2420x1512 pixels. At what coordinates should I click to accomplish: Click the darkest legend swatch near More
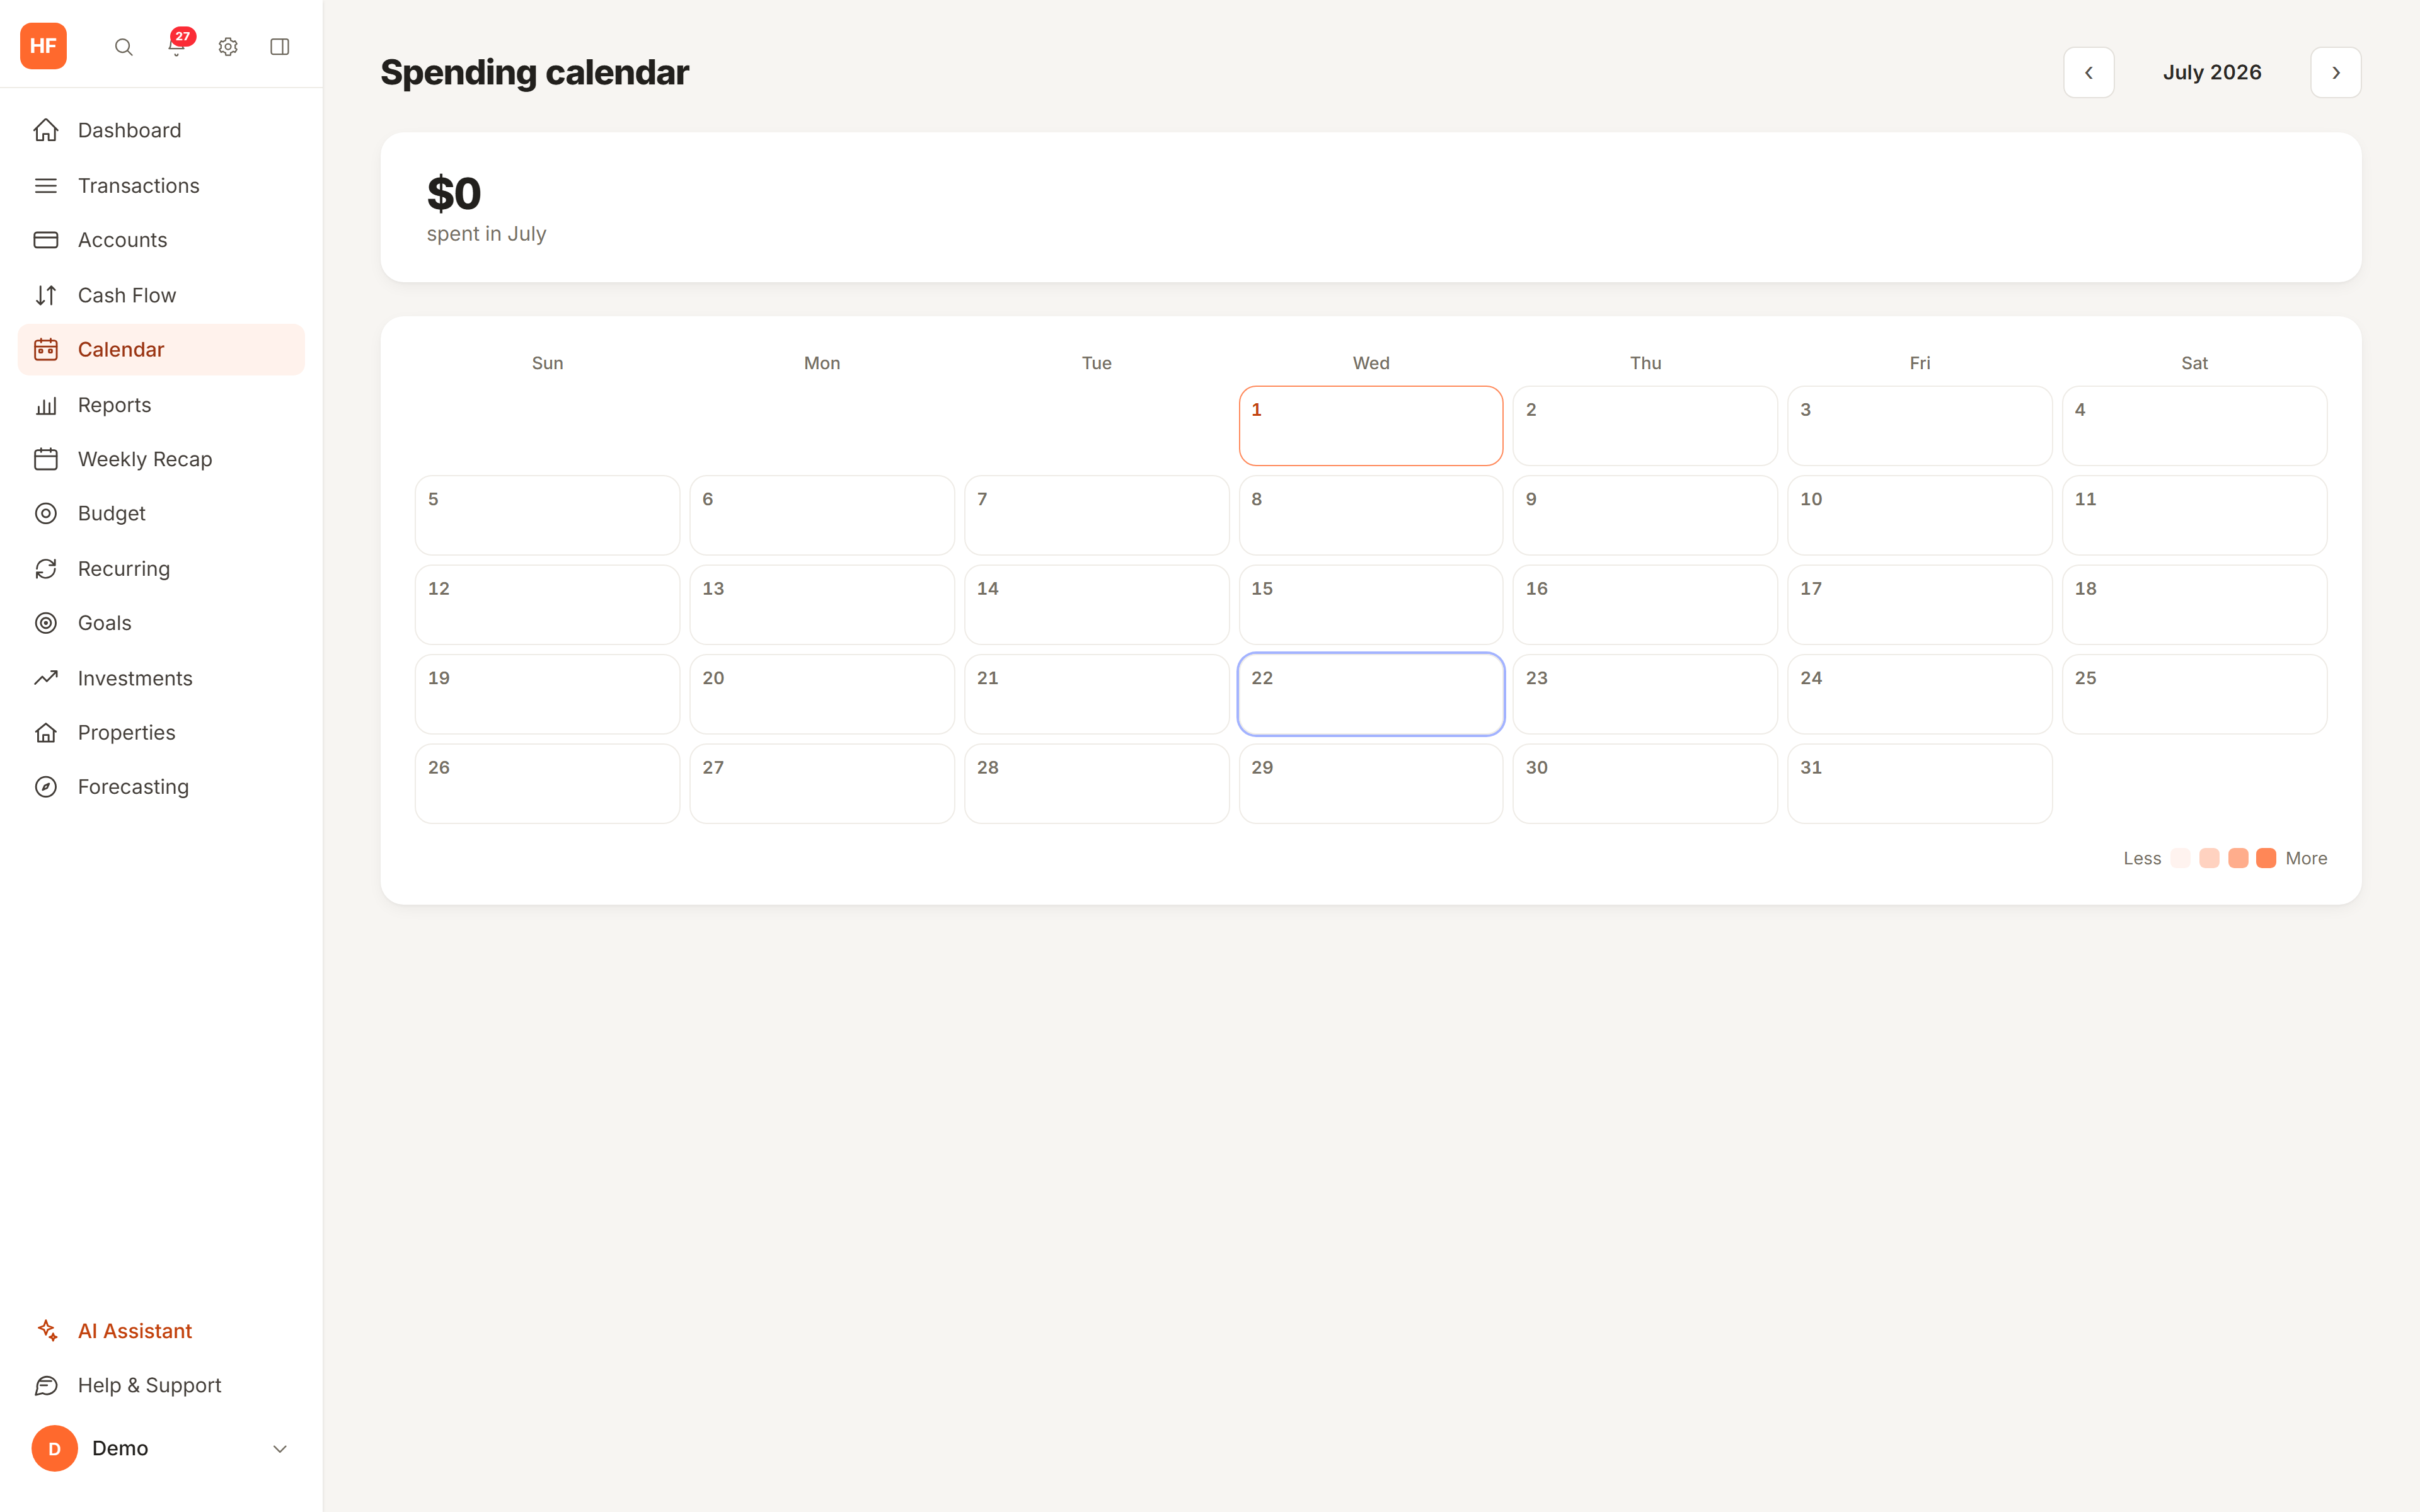click(x=2267, y=858)
